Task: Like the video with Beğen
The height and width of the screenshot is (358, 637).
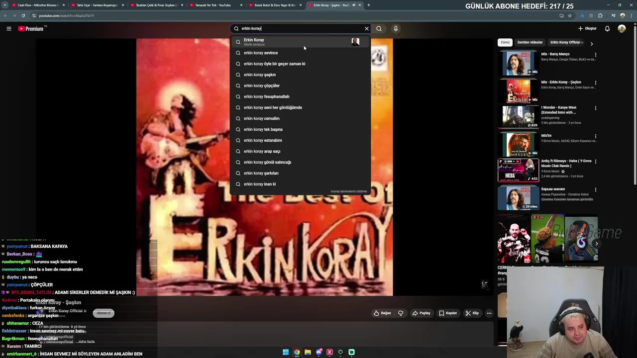Action: (x=382, y=313)
